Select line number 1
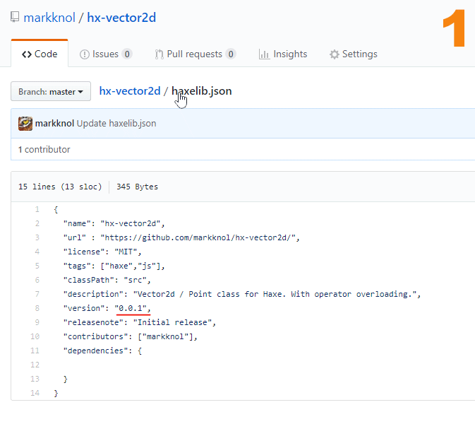Screen dimensions: 475x424 [x=37, y=209]
